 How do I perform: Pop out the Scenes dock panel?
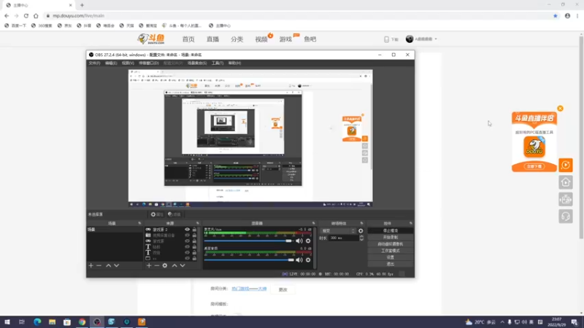click(139, 223)
